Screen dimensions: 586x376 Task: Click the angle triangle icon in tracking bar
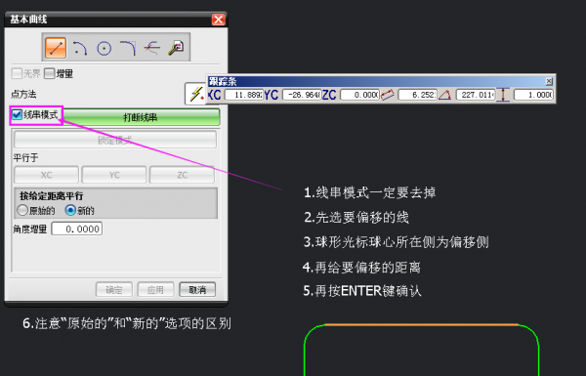click(444, 95)
